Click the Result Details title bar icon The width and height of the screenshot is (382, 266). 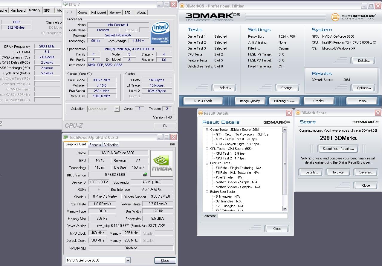tap(201, 113)
